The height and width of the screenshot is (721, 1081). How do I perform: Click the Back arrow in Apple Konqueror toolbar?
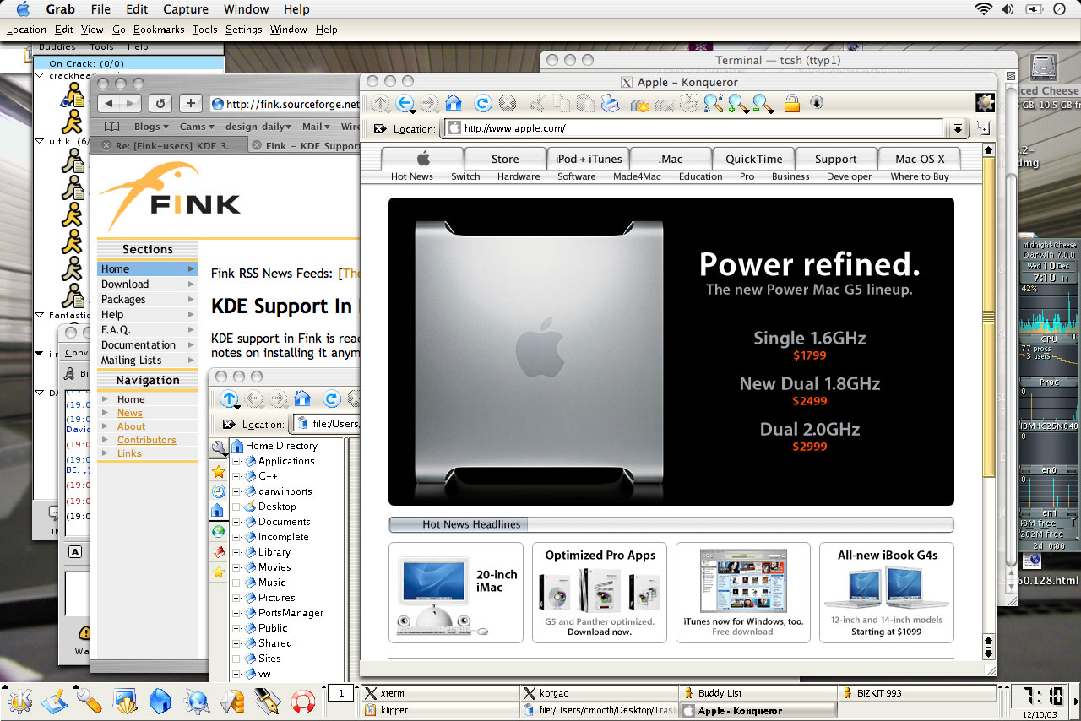pyautogui.click(x=405, y=104)
